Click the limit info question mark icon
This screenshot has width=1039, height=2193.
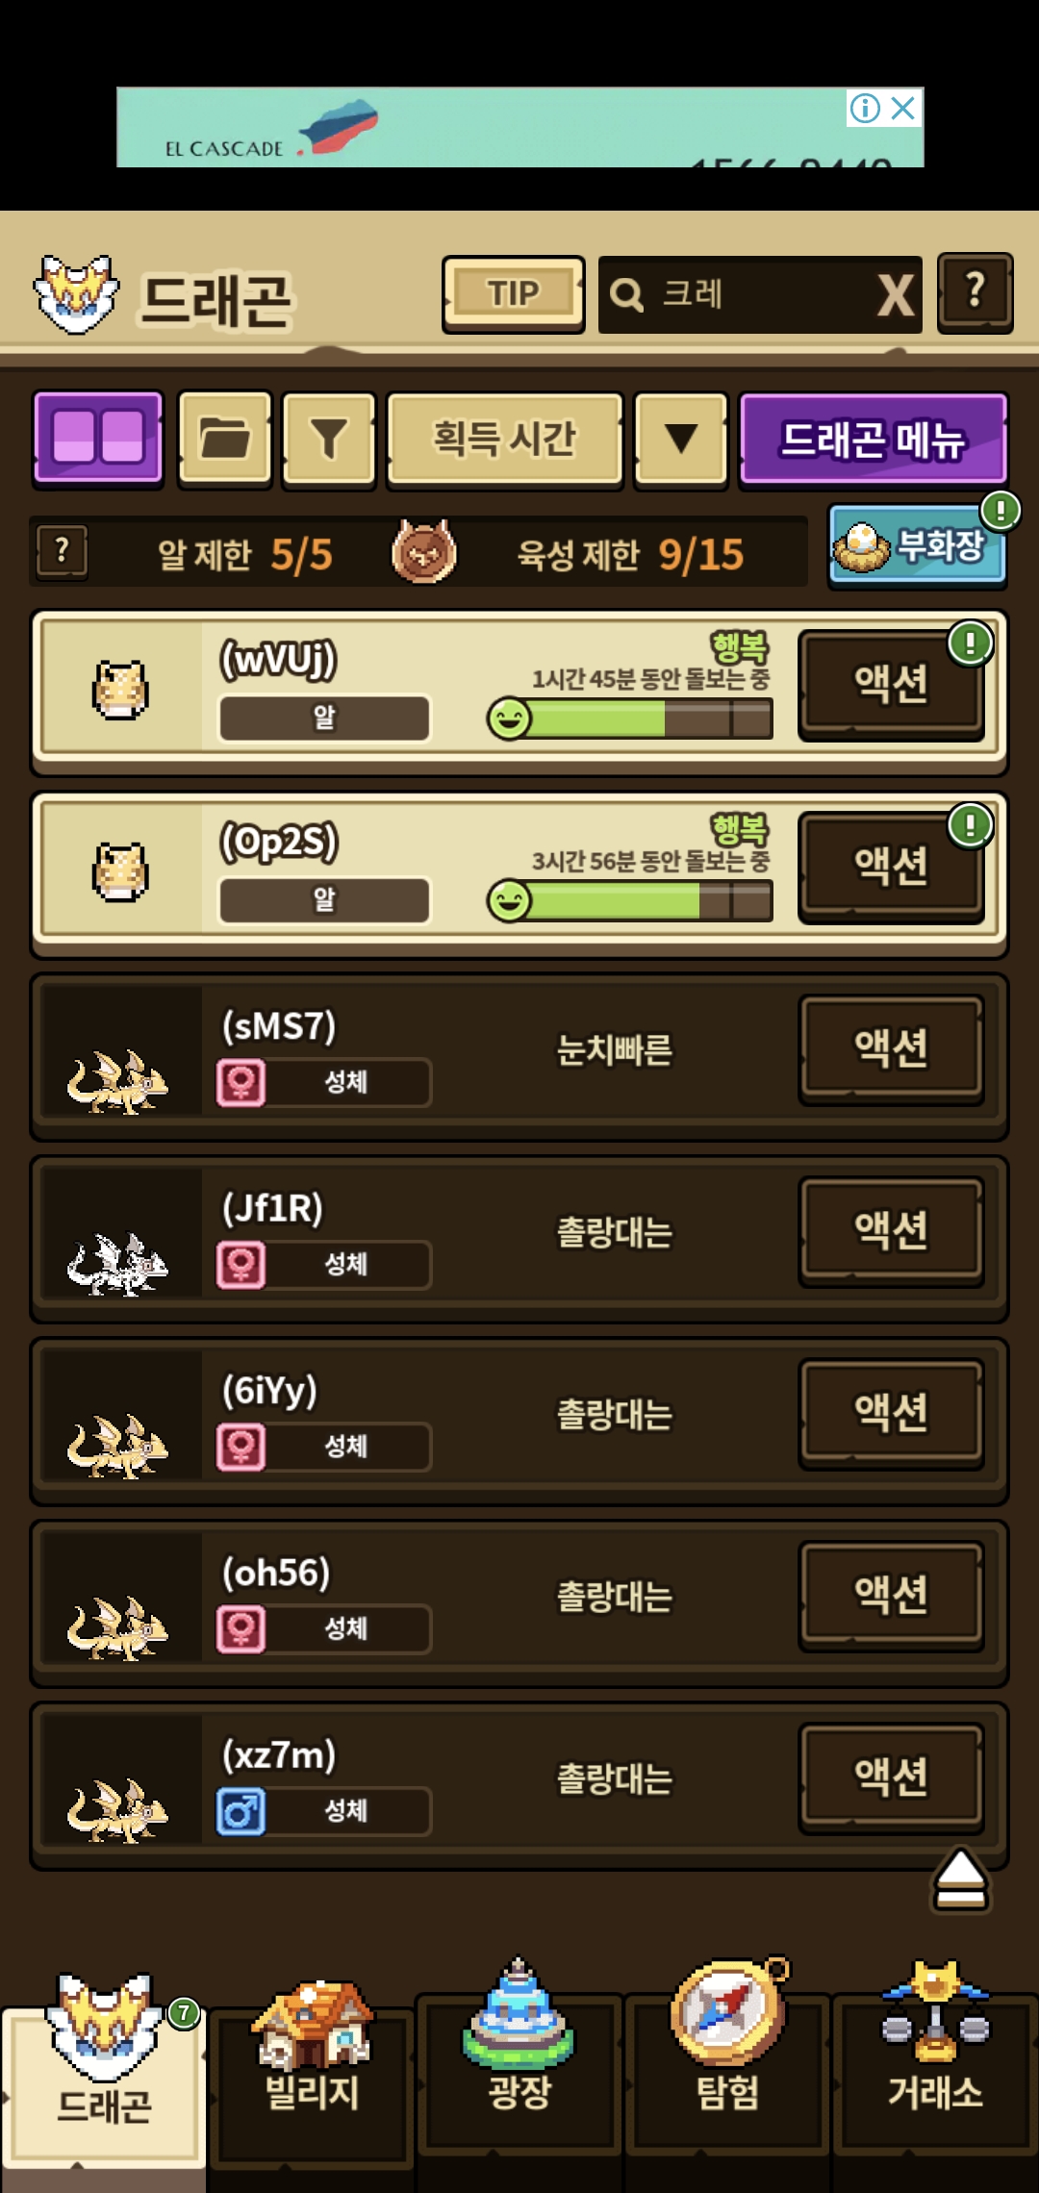(x=63, y=551)
